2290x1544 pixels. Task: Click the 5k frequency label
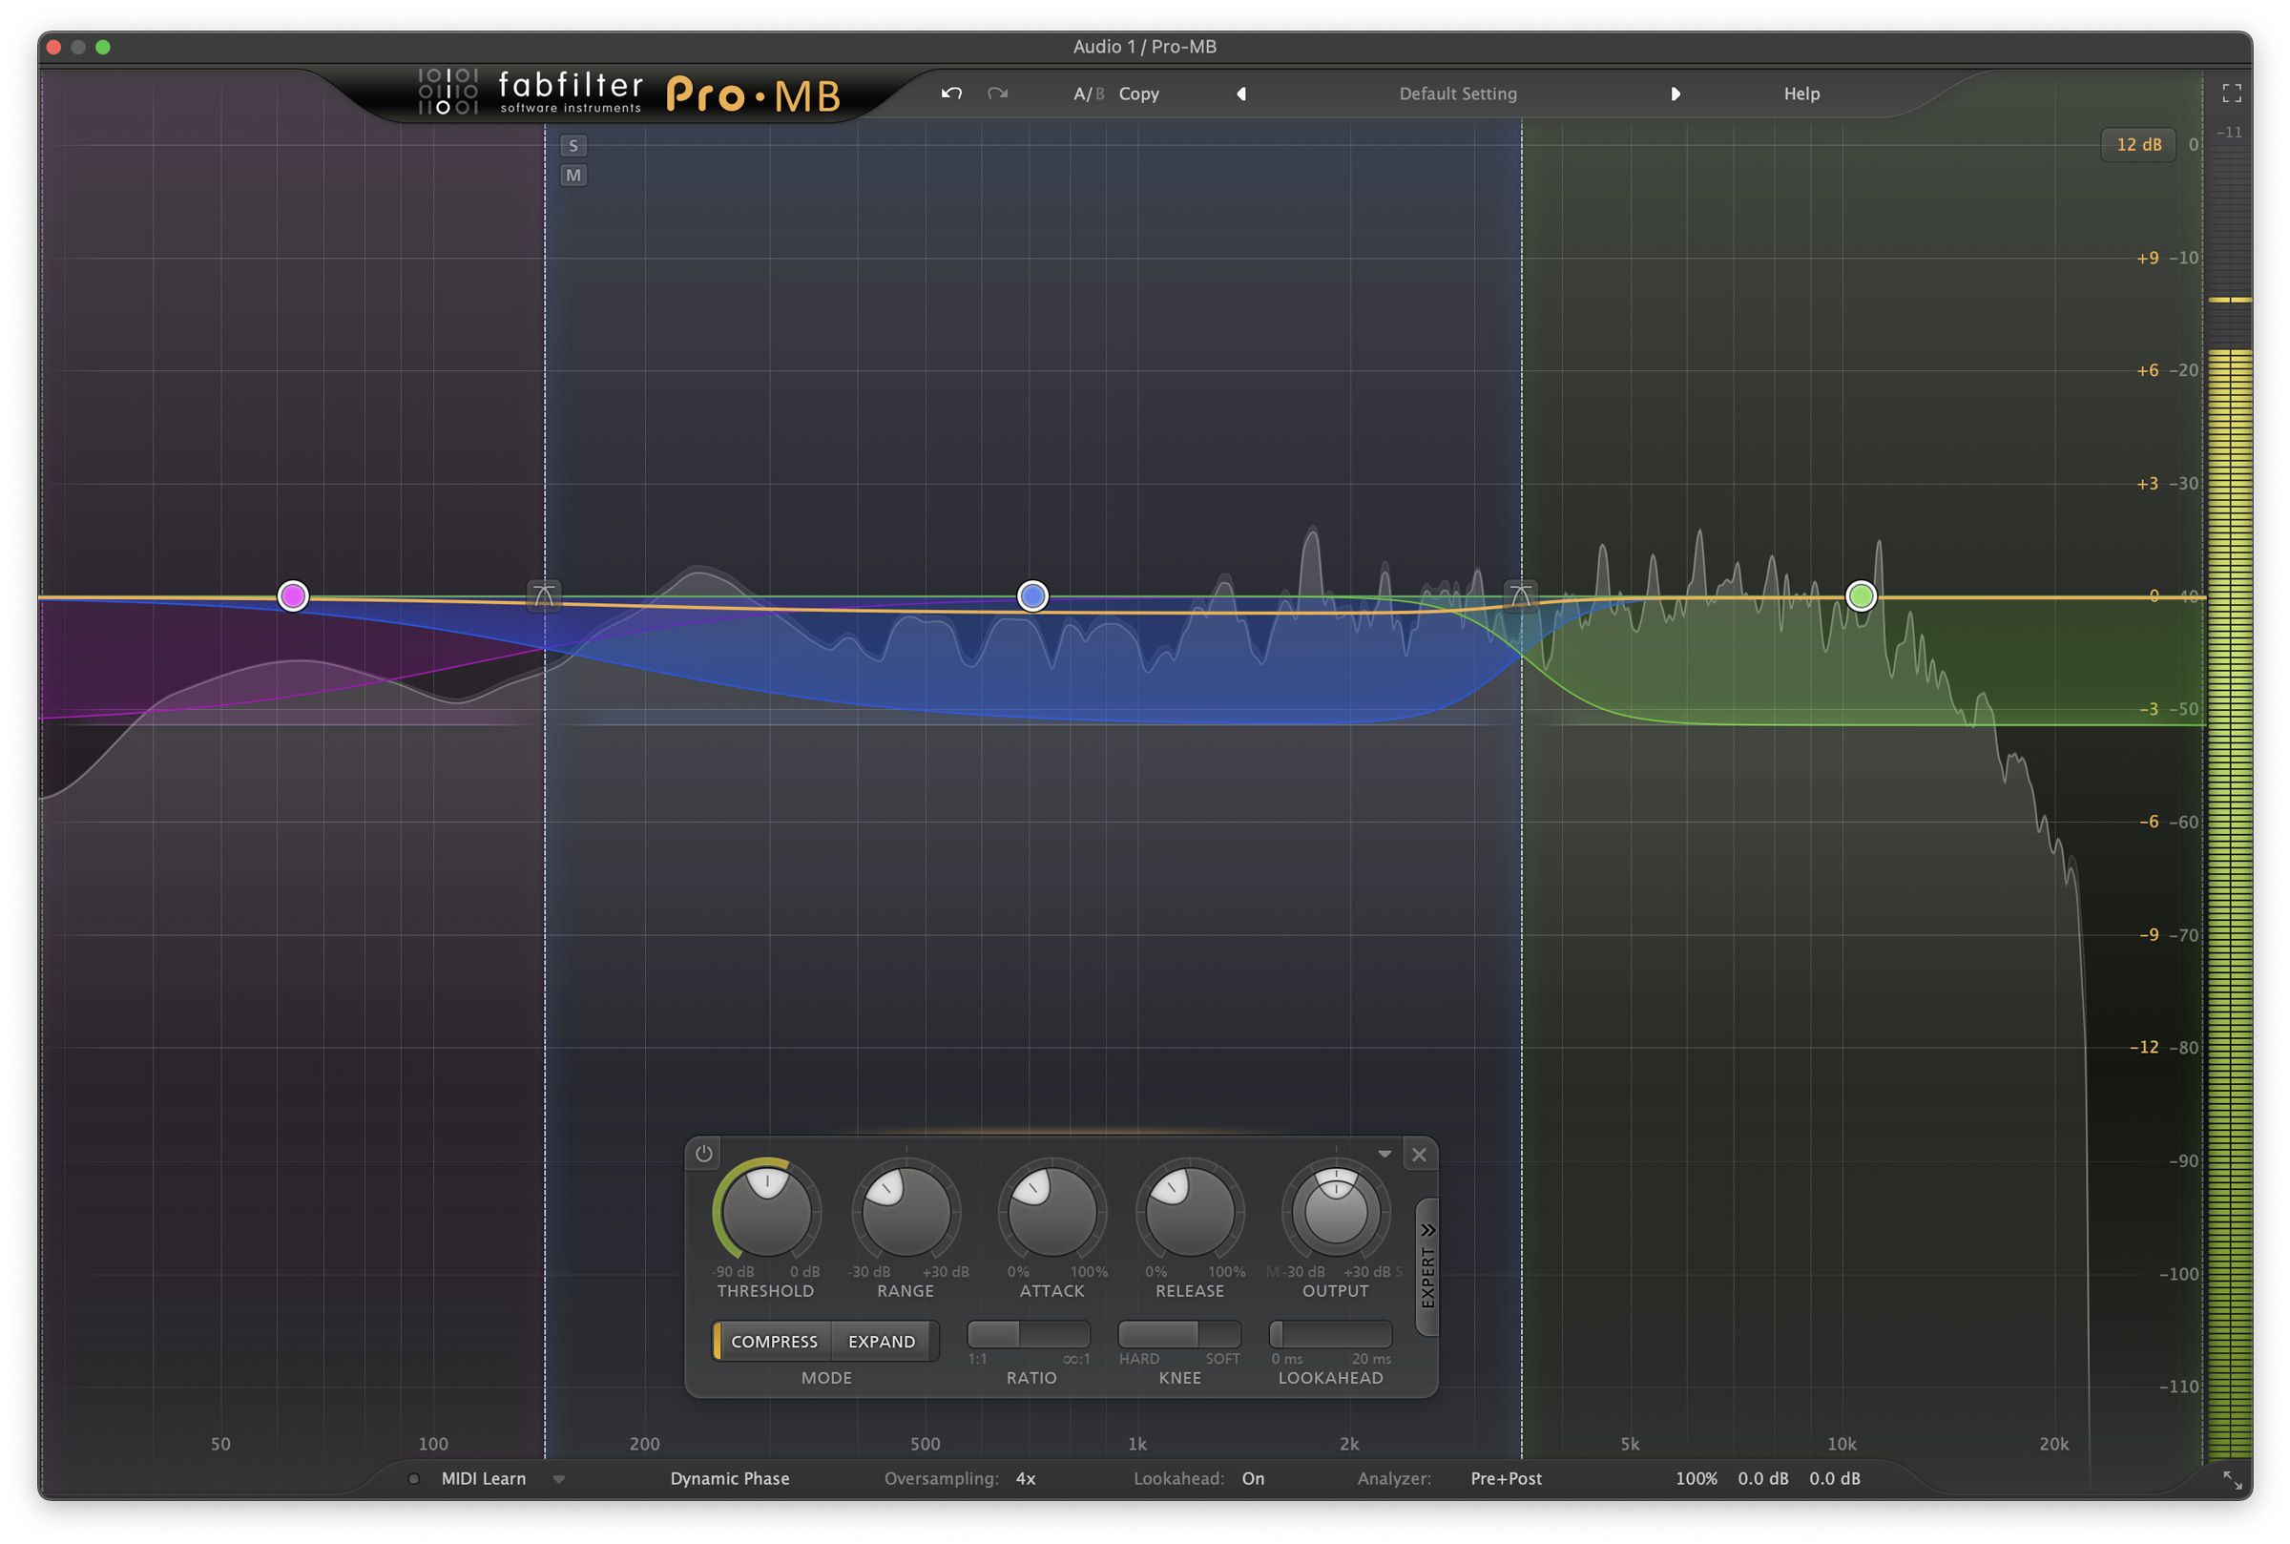tap(1631, 1444)
